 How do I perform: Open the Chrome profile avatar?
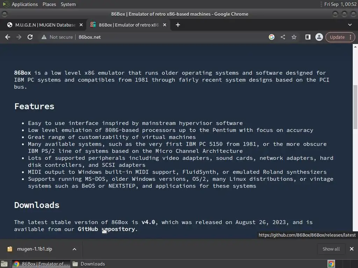pos(319,37)
